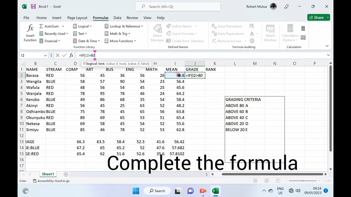Switch to Page Layout view in status bar

267,181
